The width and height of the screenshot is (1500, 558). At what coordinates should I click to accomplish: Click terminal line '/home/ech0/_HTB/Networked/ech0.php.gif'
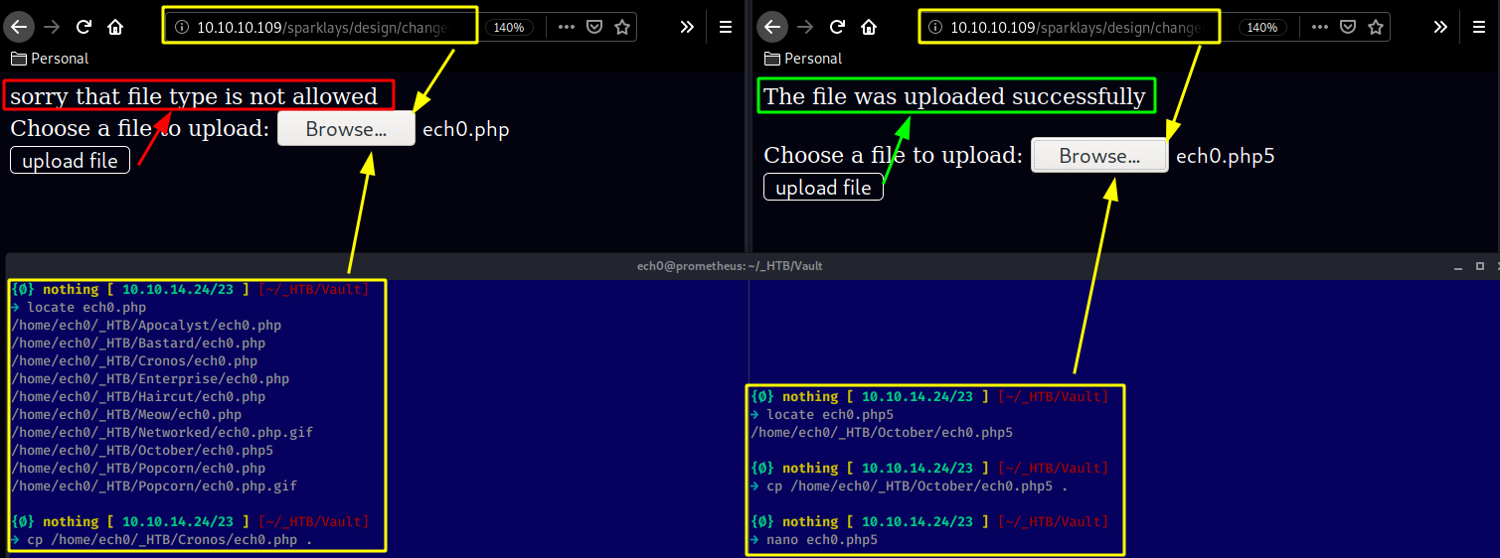click(x=162, y=433)
